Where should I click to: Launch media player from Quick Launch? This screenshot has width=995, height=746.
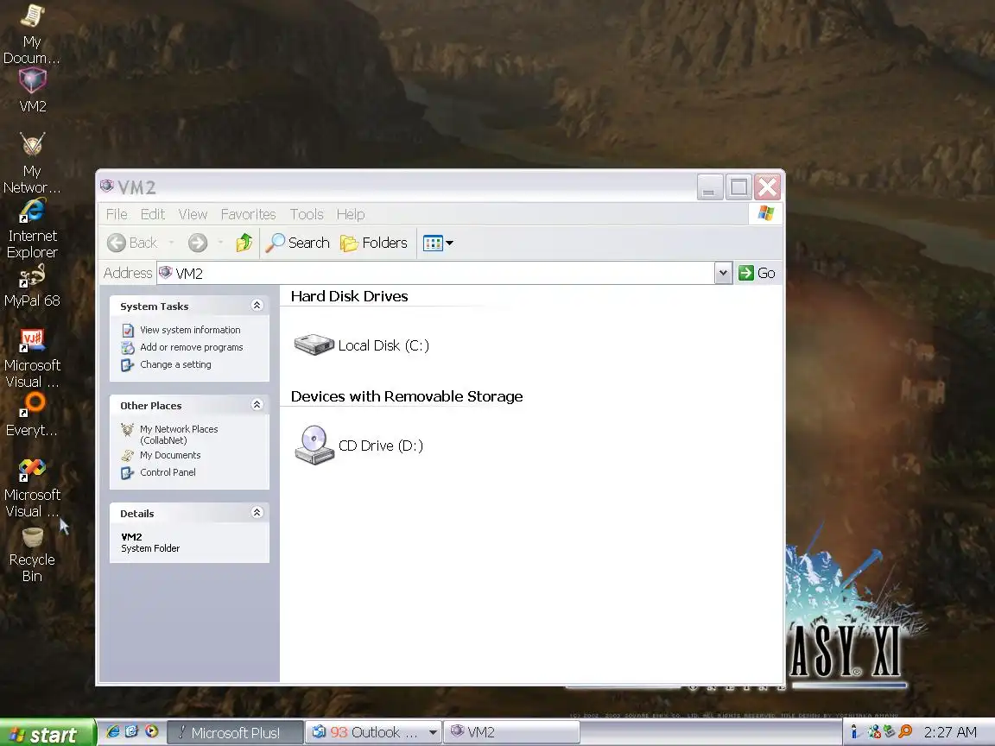(x=151, y=731)
